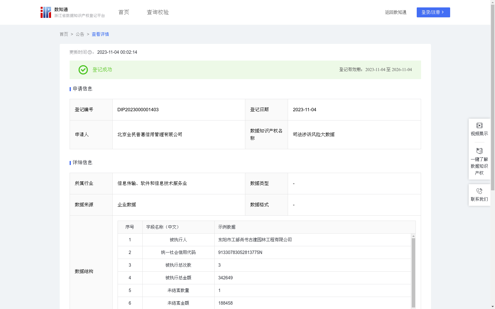
Task: Click 查看详情 in the breadcrumb
Action: tap(100, 34)
